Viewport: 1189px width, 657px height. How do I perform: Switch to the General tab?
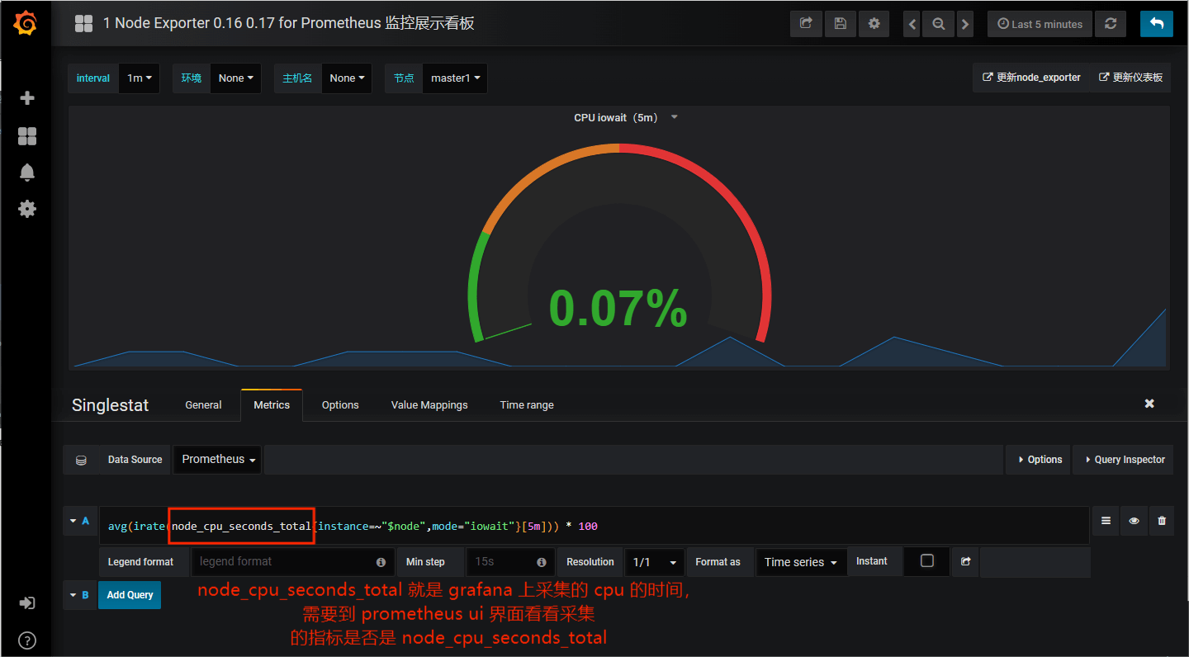[x=203, y=404]
